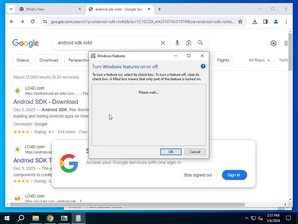Open the Chrome profile avatar

tap(276, 22)
